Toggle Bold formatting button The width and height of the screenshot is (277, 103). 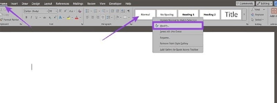coord(27,18)
